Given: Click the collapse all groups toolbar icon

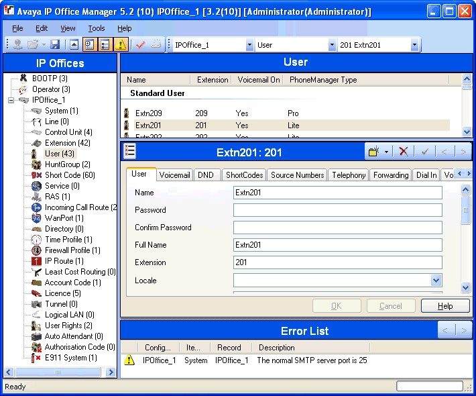Looking at the screenshot, I should [74, 45].
